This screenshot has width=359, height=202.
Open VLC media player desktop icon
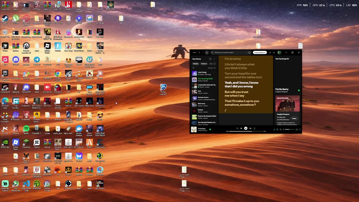pos(79,75)
